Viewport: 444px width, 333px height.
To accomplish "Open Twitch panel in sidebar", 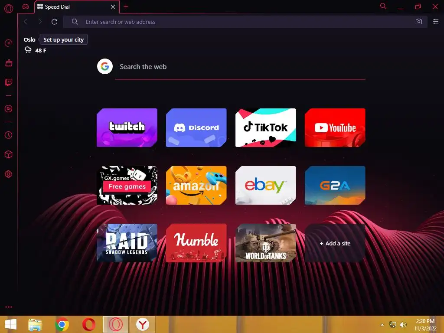I will point(9,82).
